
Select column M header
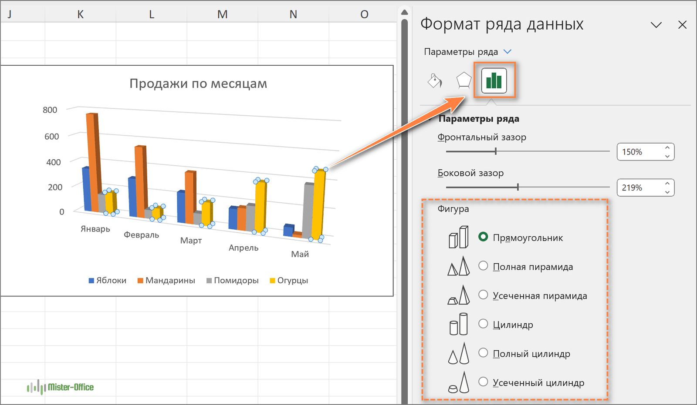(x=222, y=14)
